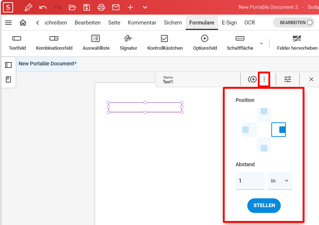Insert a Kombinationsfeld form field

[54, 43]
